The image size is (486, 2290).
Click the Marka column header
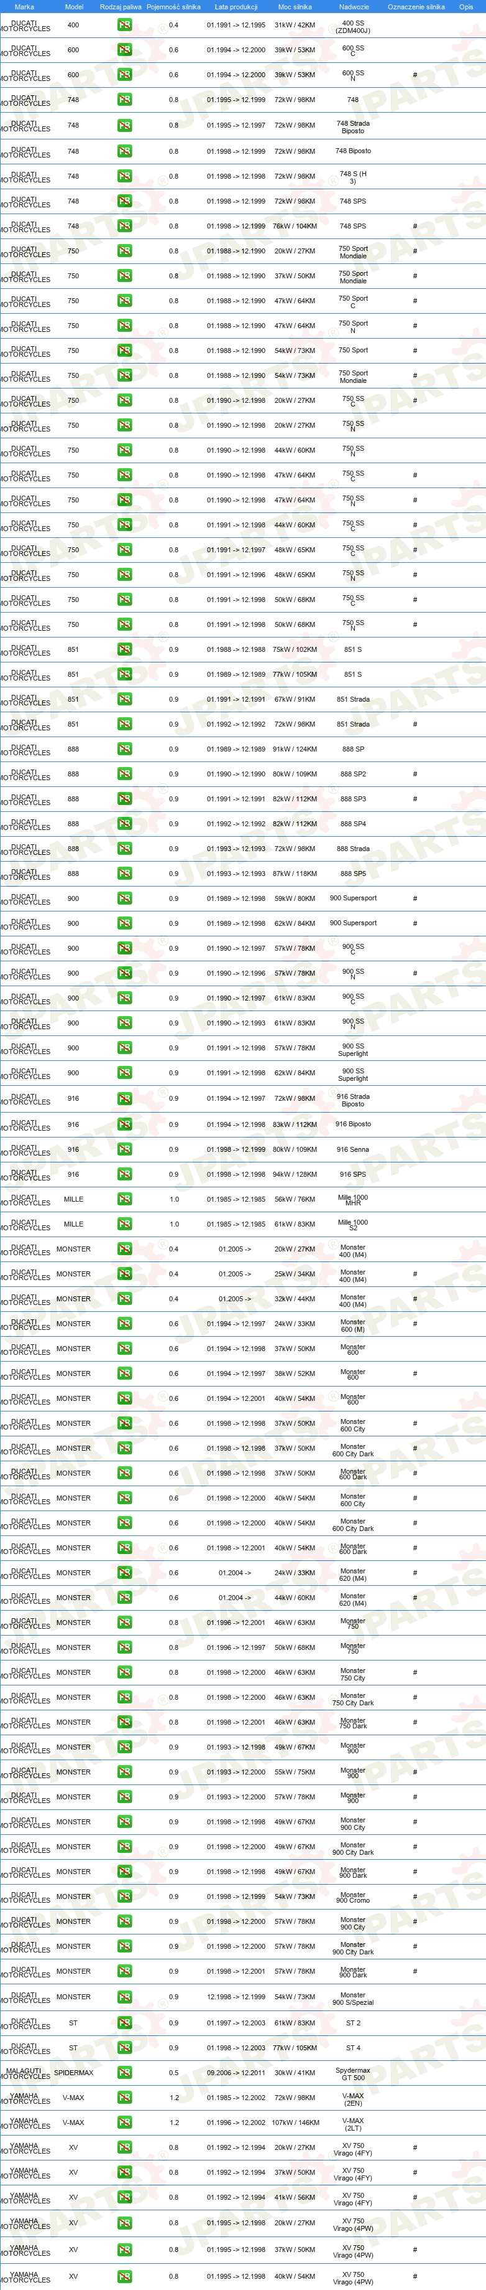pos(24,6)
